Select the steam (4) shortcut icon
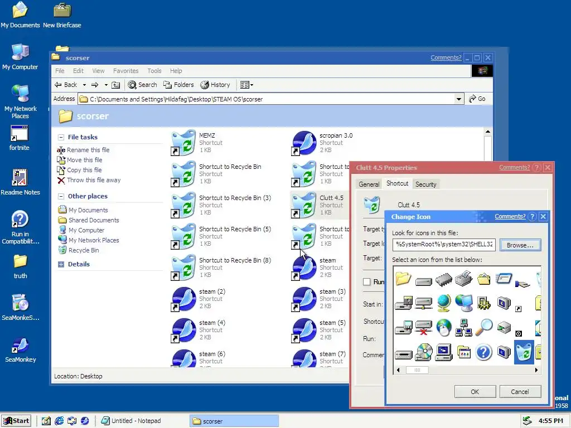571x428 pixels. (x=183, y=330)
